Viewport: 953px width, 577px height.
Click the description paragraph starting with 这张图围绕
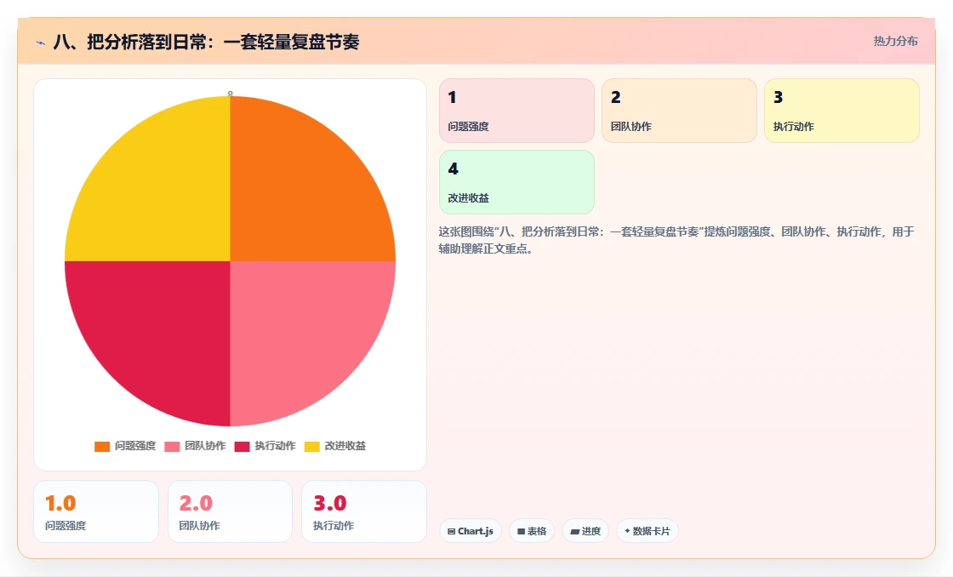pos(676,240)
